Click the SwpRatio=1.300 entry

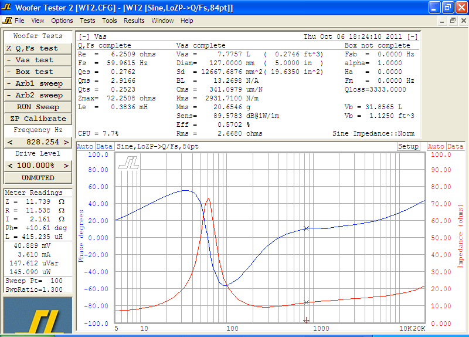point(34,289)
